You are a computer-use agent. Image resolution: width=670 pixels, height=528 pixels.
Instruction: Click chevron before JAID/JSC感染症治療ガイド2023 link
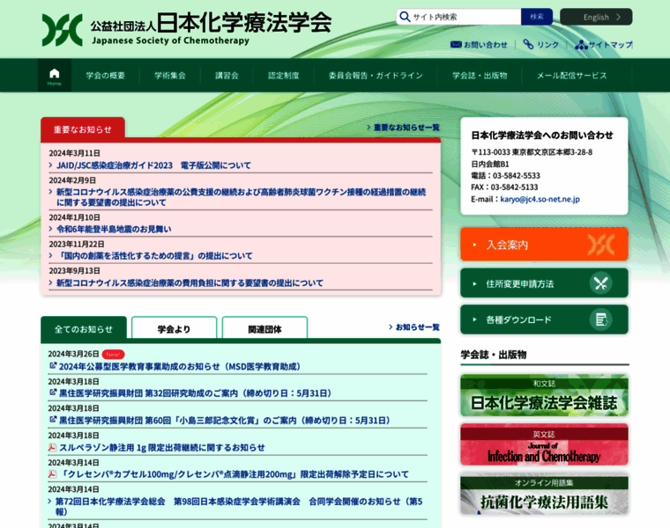click(x=50, y=165)
